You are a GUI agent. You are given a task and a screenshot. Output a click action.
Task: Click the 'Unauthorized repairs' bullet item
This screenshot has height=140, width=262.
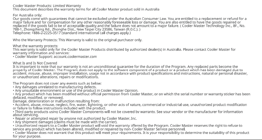click(127, 127)
